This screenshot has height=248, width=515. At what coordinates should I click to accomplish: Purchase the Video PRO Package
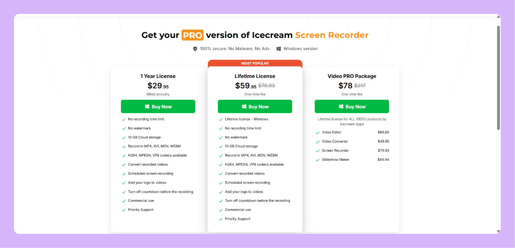coord(352,106)
